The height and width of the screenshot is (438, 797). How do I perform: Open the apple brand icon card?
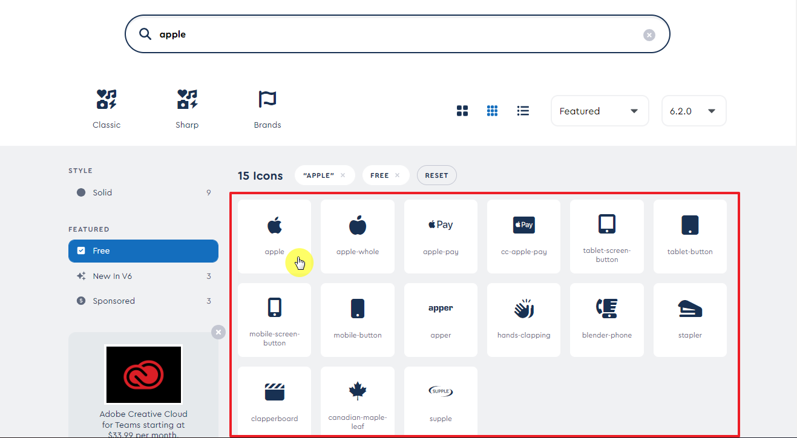tap(274, 236)
